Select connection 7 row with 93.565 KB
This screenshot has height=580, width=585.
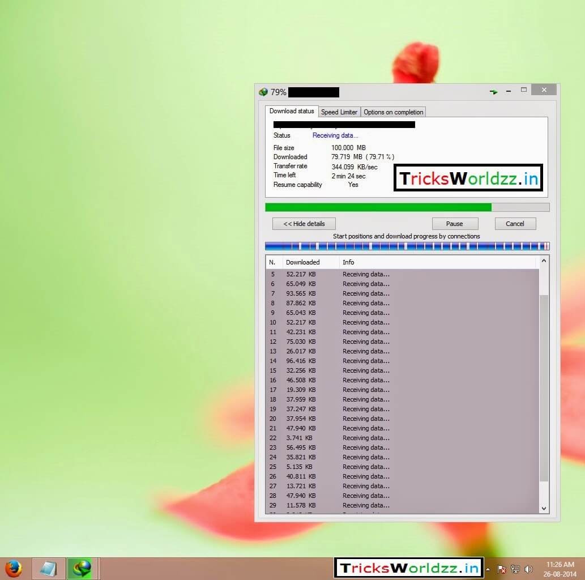tap(403, 294)
